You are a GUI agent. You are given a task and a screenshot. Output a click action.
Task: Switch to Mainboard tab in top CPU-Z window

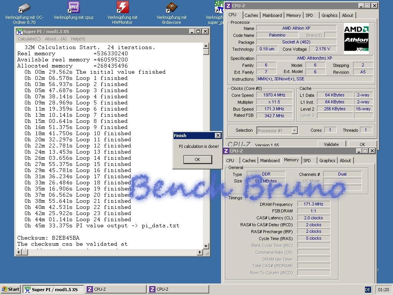click(x=272, y=15)
